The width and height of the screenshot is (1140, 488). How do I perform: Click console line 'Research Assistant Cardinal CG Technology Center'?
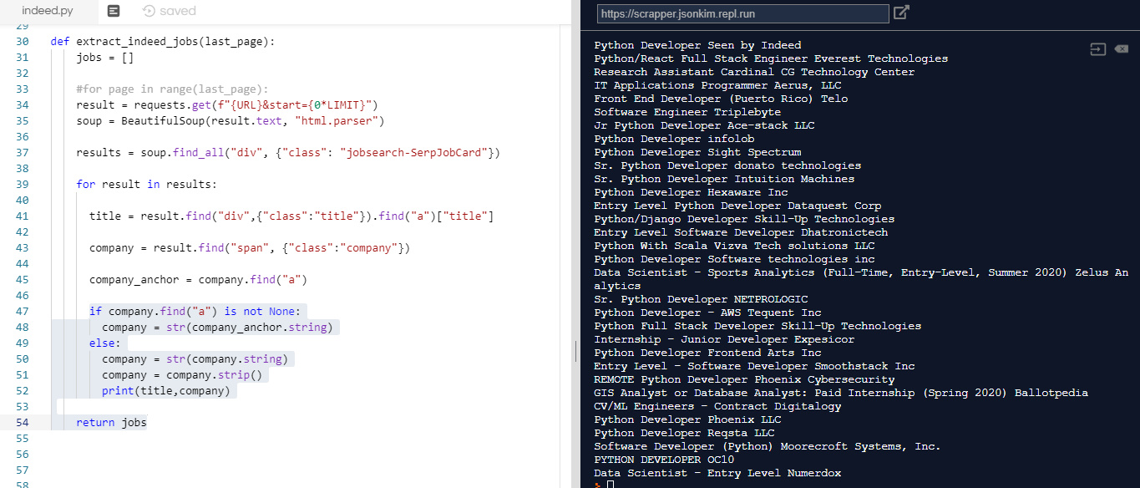click(x=754, y=72)
